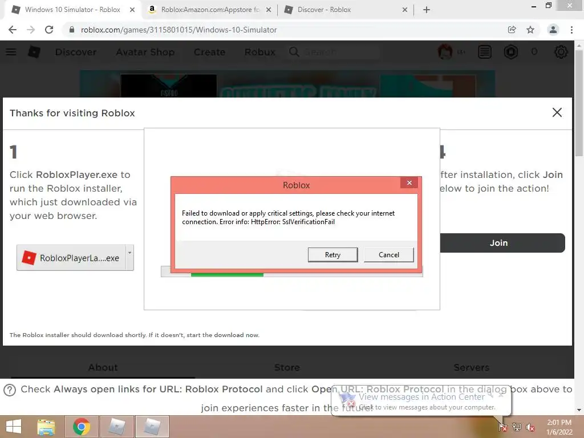The width and height of the screenshot is (584, 438).
Task: Click the padlock site info icon
Action: [x=71, y=30]
